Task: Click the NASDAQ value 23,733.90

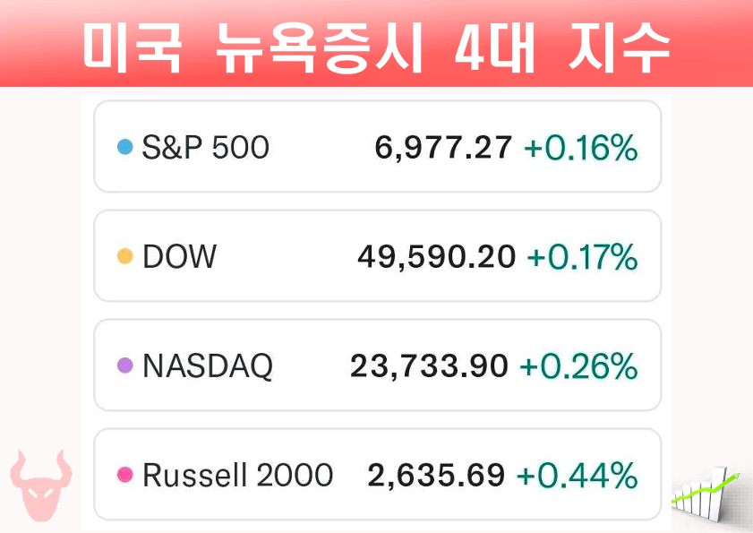Action: [429, 365]
